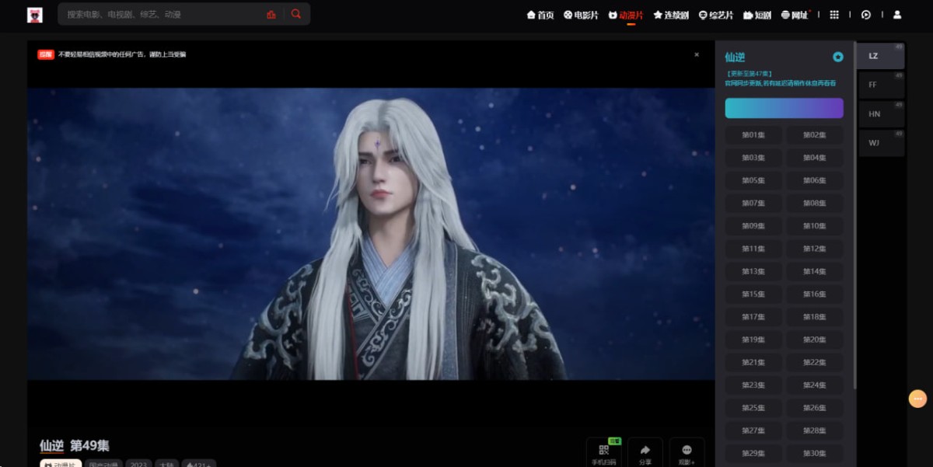Click the 分享 share arrow icon
The width and height of the screenshot is (933, 467).
[645, 451]
